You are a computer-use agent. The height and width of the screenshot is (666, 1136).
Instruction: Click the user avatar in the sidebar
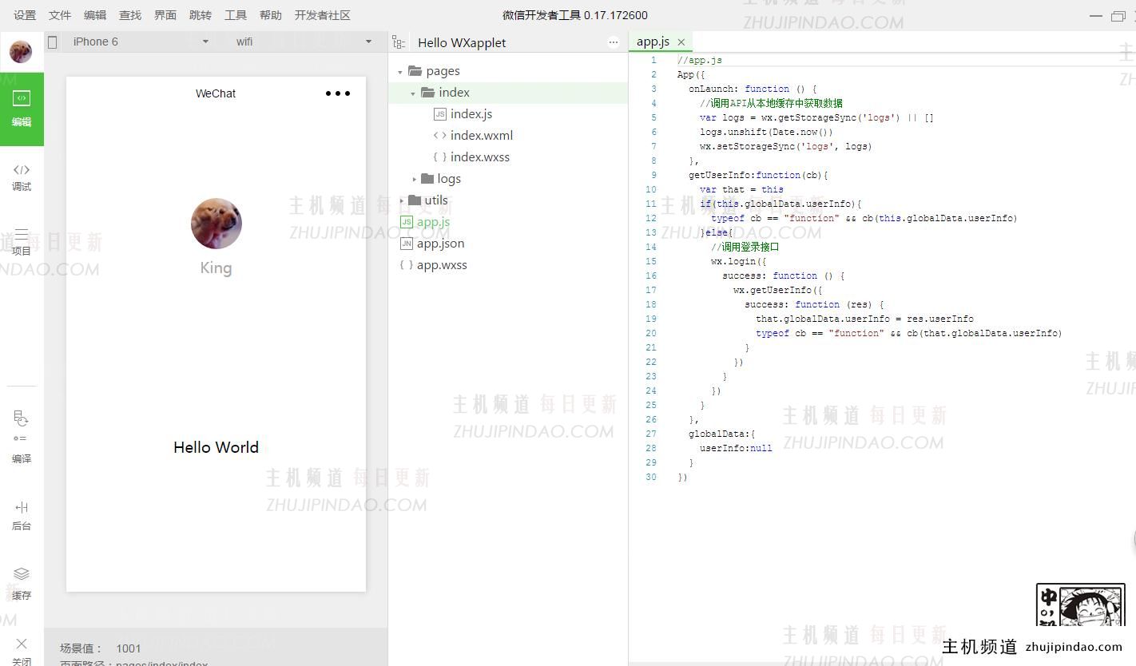click(x=21, y=52)
